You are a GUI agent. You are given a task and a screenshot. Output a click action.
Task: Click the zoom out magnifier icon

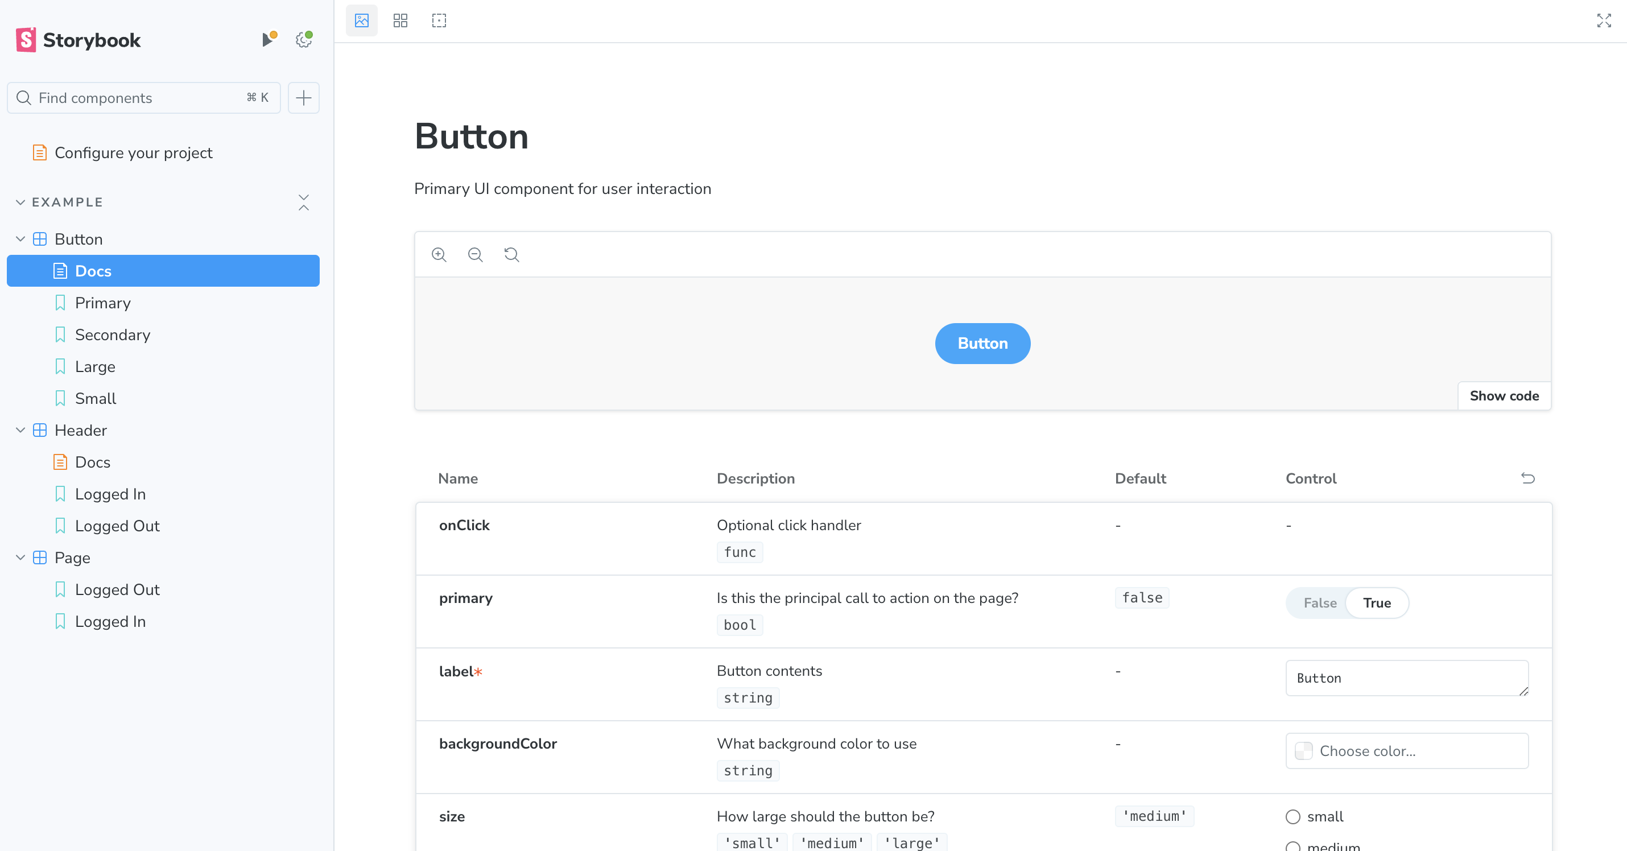click(475, 255)
